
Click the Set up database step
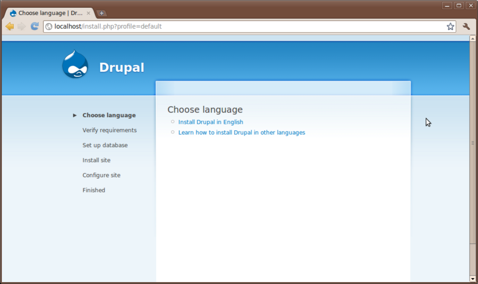[x=105, y=145]
